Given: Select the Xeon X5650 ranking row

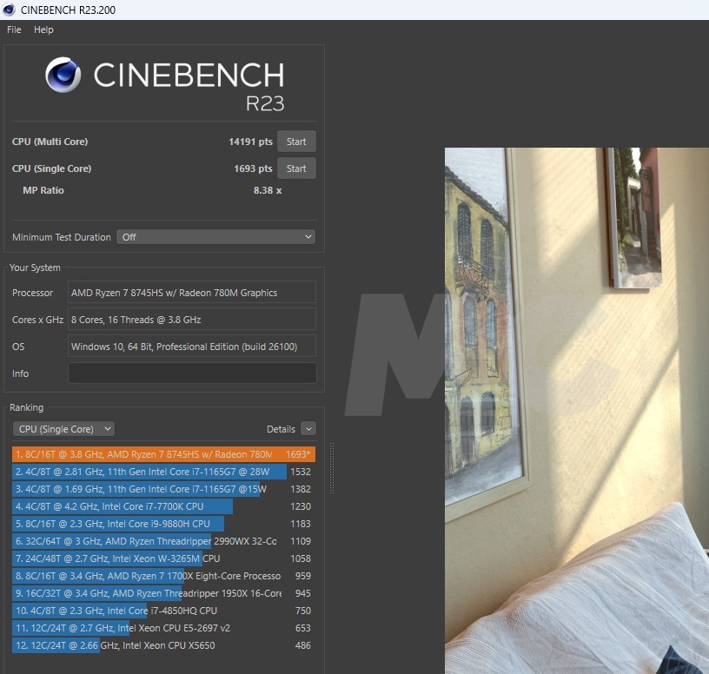Looking at the screenshot, I should pyautogui.click(x=163, y=645).
